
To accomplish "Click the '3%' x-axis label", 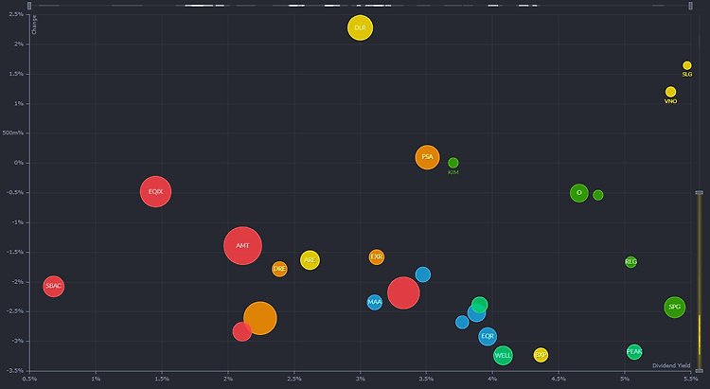I will pos(361,379).
